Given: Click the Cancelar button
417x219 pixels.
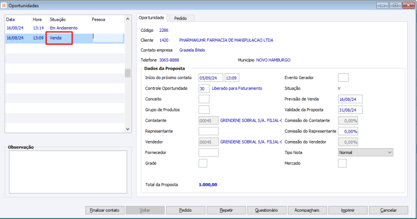Looking at the screenshot, I should click(x=388, y=210).
